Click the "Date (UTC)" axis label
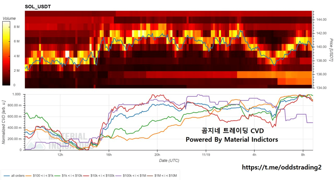This screenshot has width=334, height=180. [x=169, y=160]
